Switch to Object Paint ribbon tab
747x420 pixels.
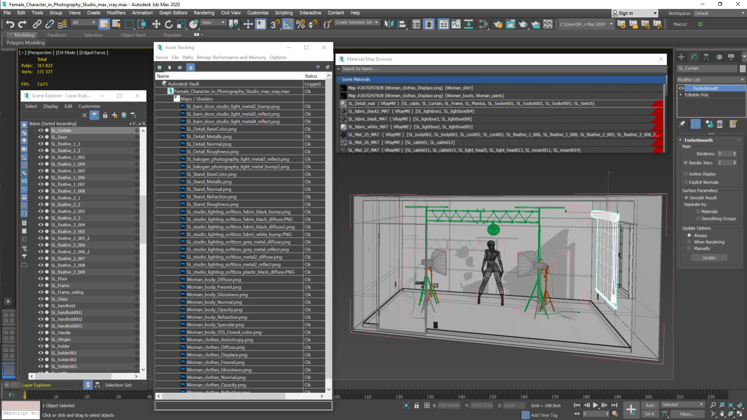coord(133,35)
